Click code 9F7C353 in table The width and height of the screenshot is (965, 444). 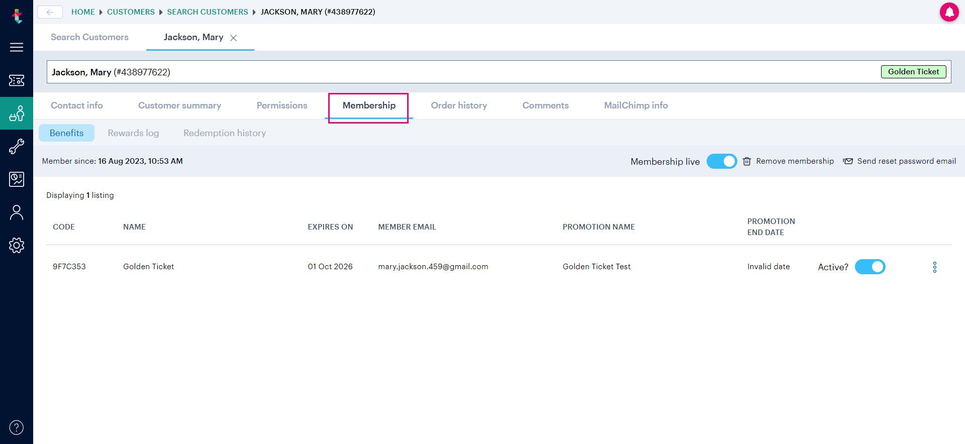click(x=69, y=267)
